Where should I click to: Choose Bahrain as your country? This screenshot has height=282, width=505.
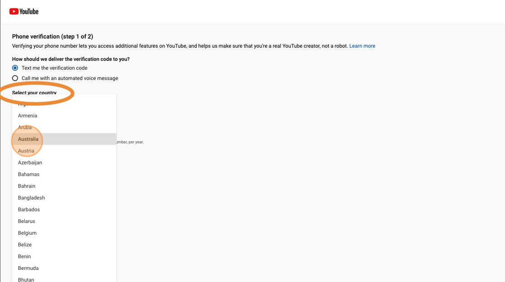[64, 186]
